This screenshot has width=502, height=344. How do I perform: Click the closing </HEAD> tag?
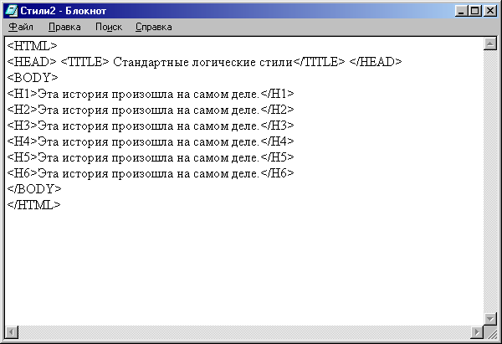(375, 61)
